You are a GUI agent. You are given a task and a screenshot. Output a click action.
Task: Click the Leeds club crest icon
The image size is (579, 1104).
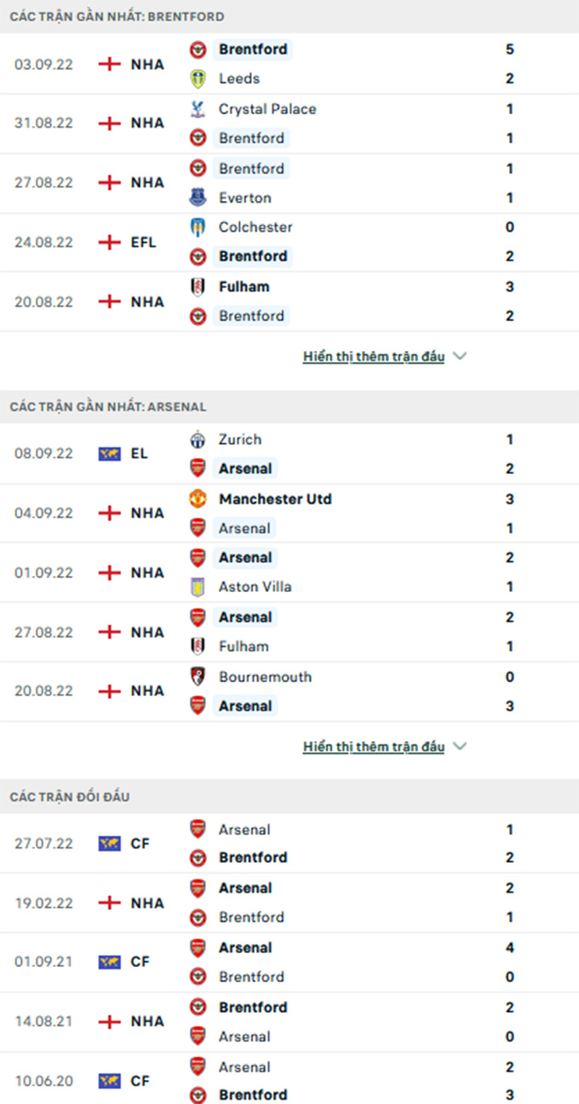(x=198, y=78)
